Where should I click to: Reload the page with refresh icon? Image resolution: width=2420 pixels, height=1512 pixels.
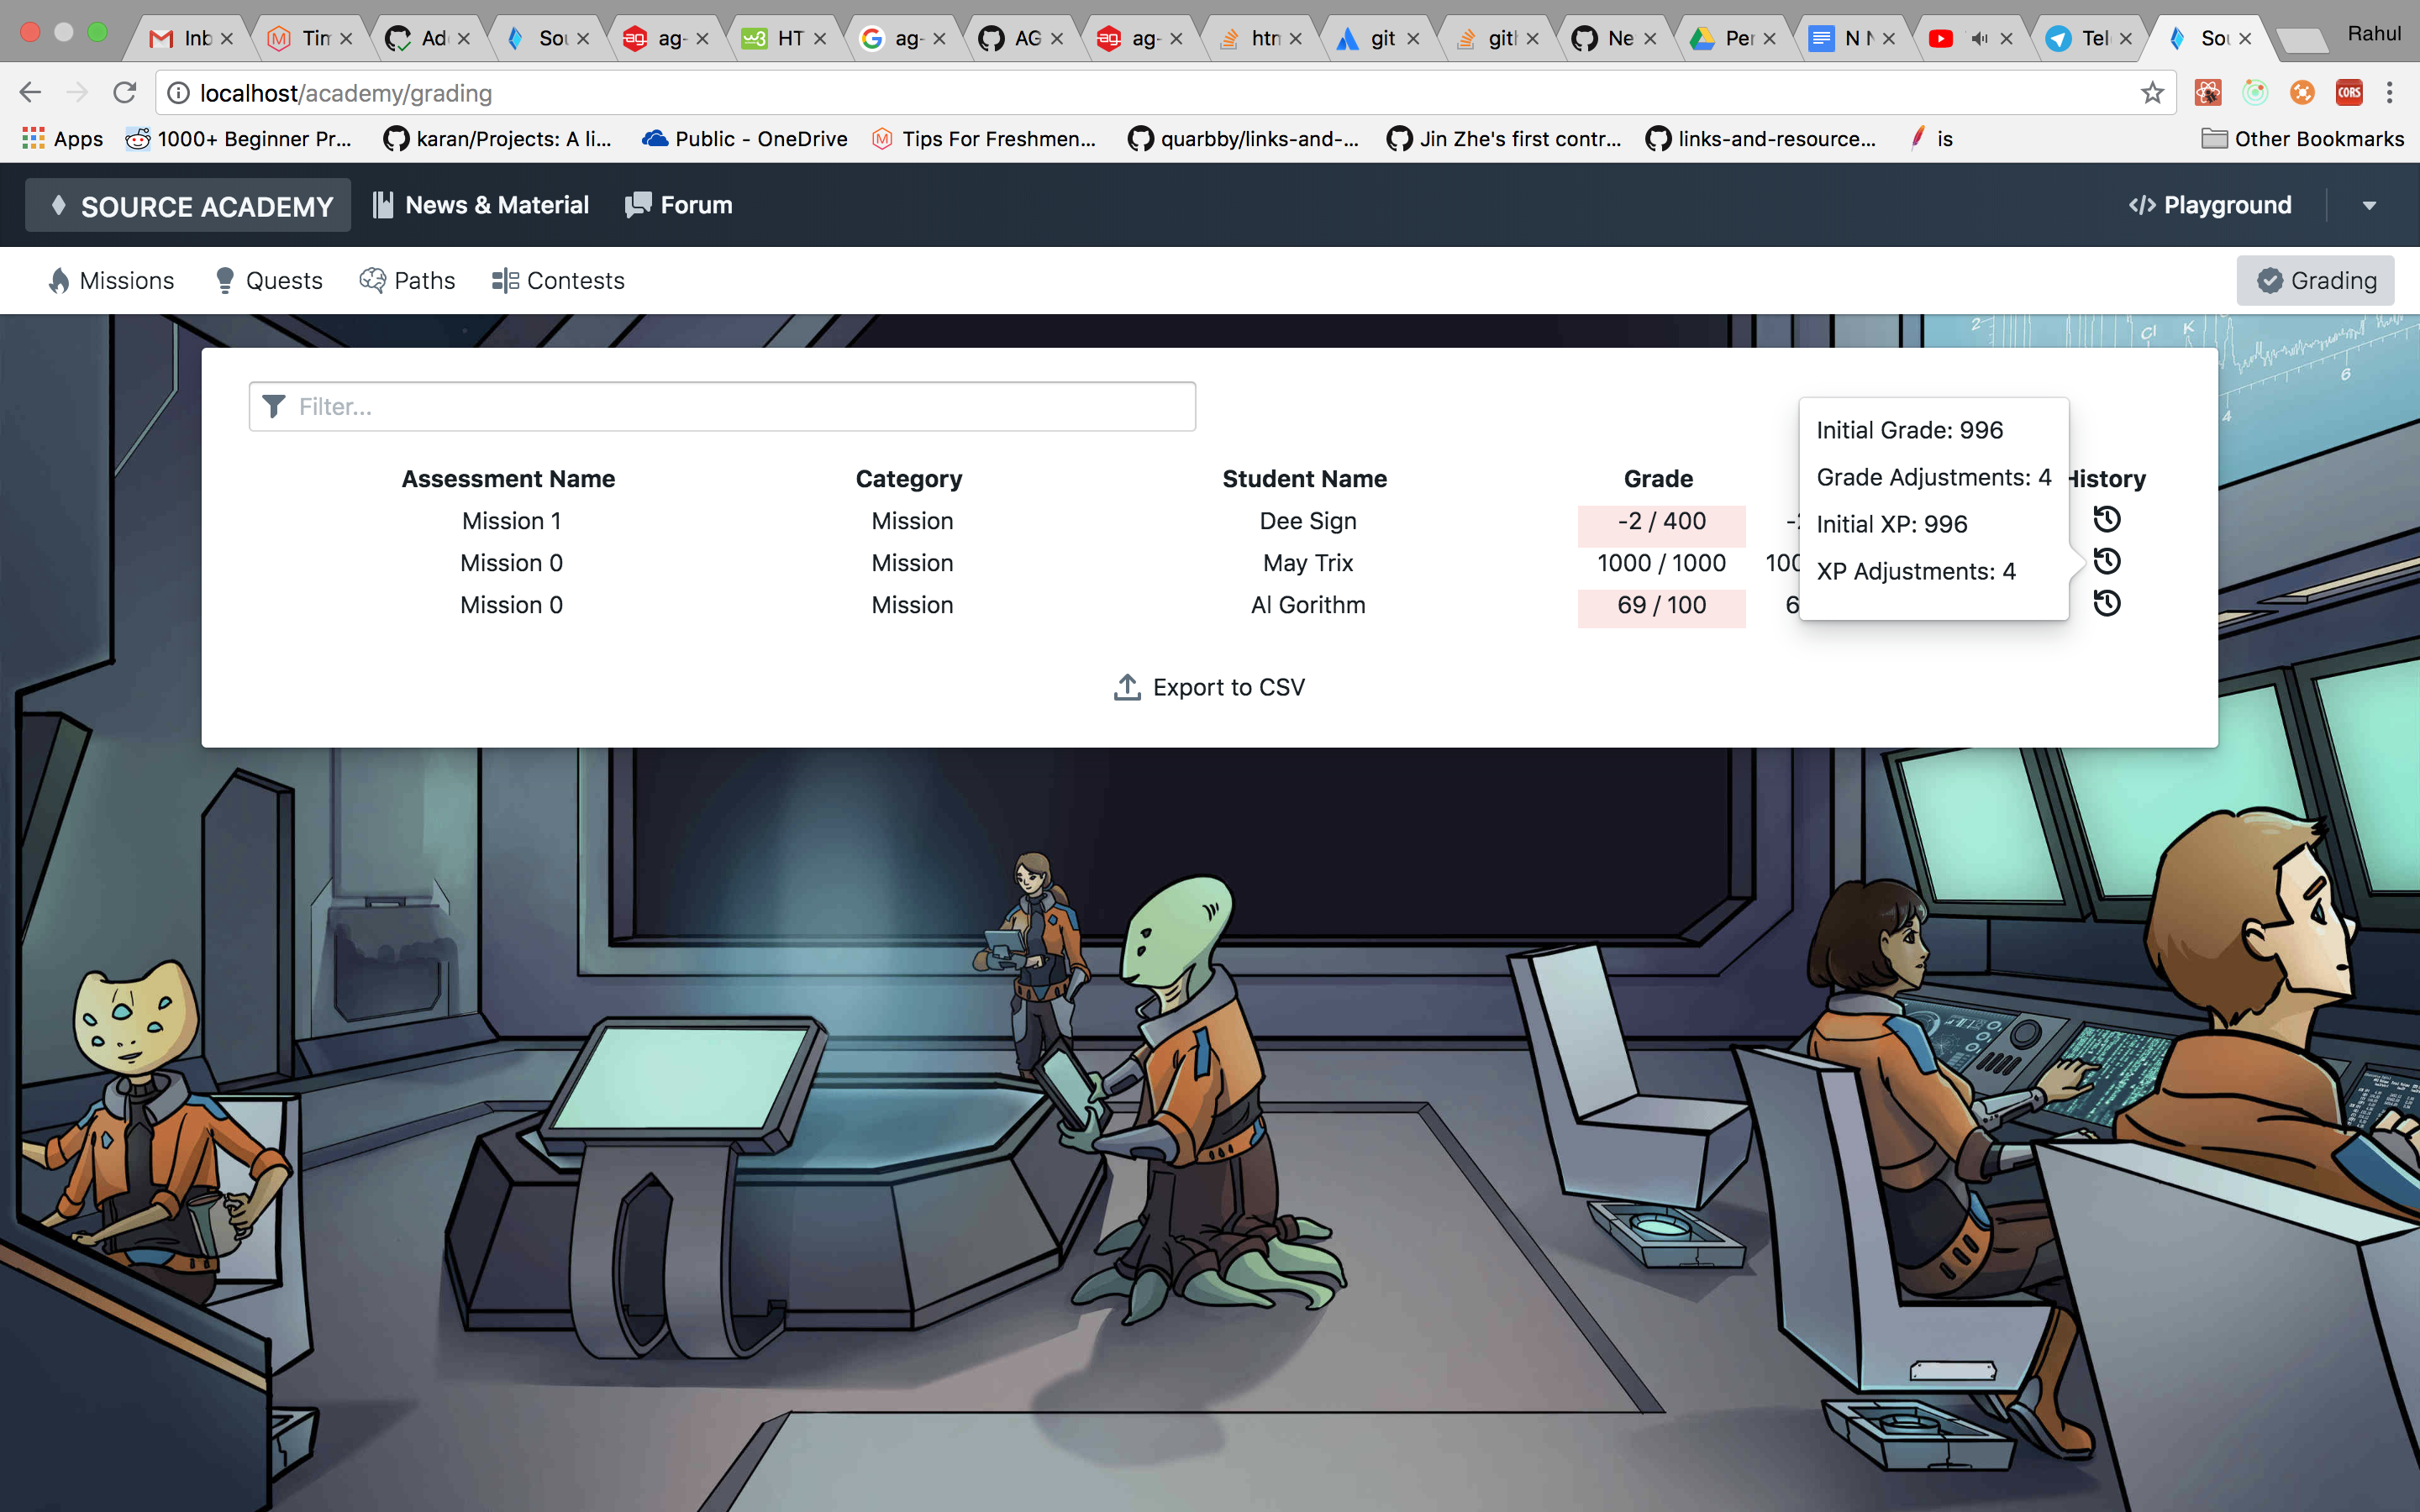[x=124, y=93]
